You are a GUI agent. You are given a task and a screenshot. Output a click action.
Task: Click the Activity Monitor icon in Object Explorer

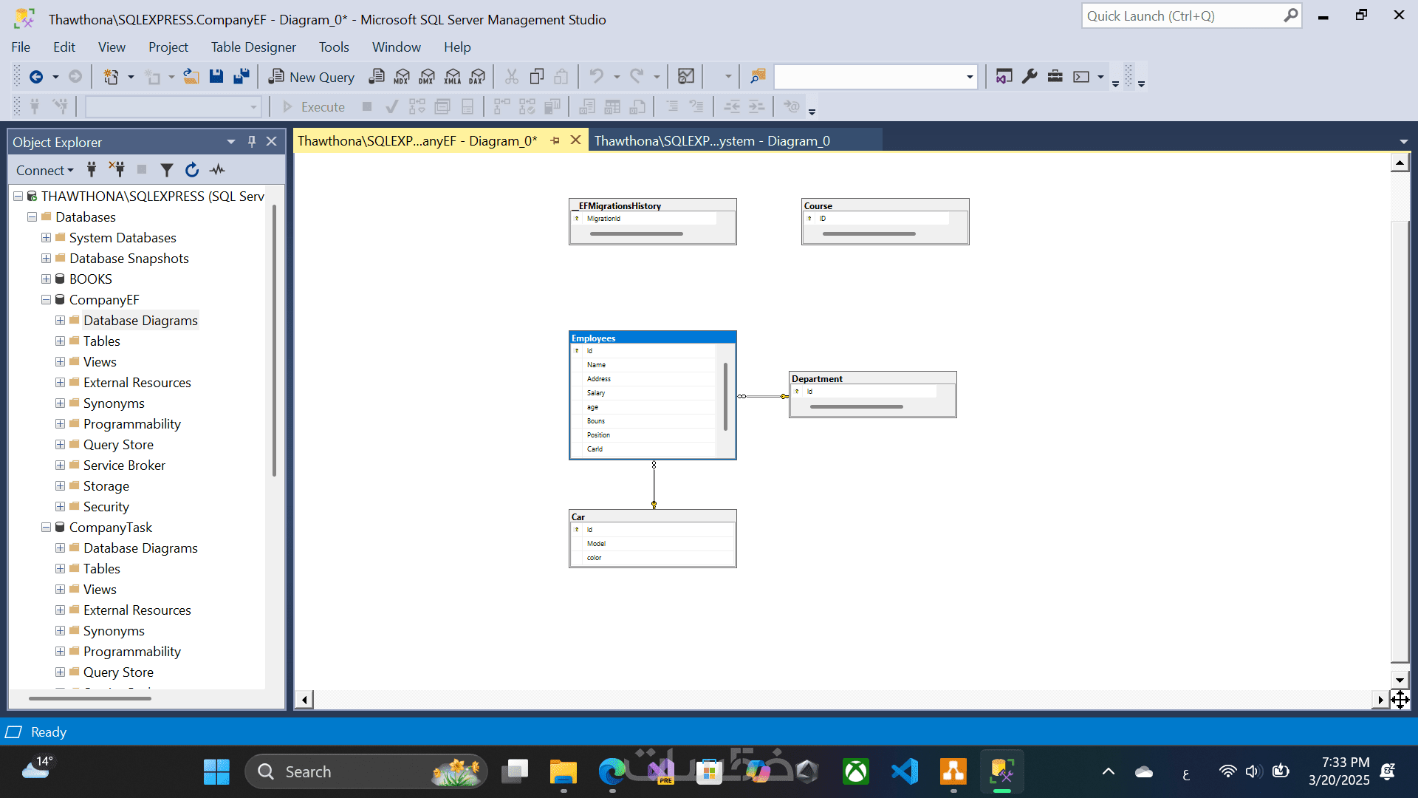coord(217,170)
